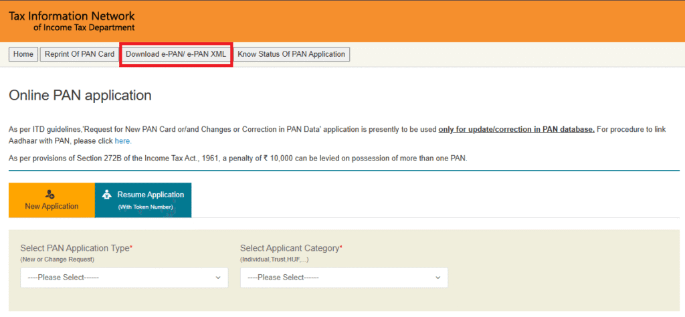
Task: Check Know Status Of PAN Application
Action: tap(291, 54)
